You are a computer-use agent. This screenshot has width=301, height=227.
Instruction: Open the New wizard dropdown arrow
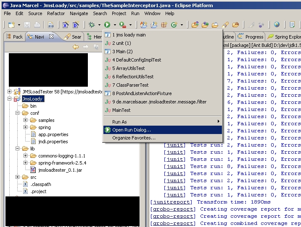point(19,25)
